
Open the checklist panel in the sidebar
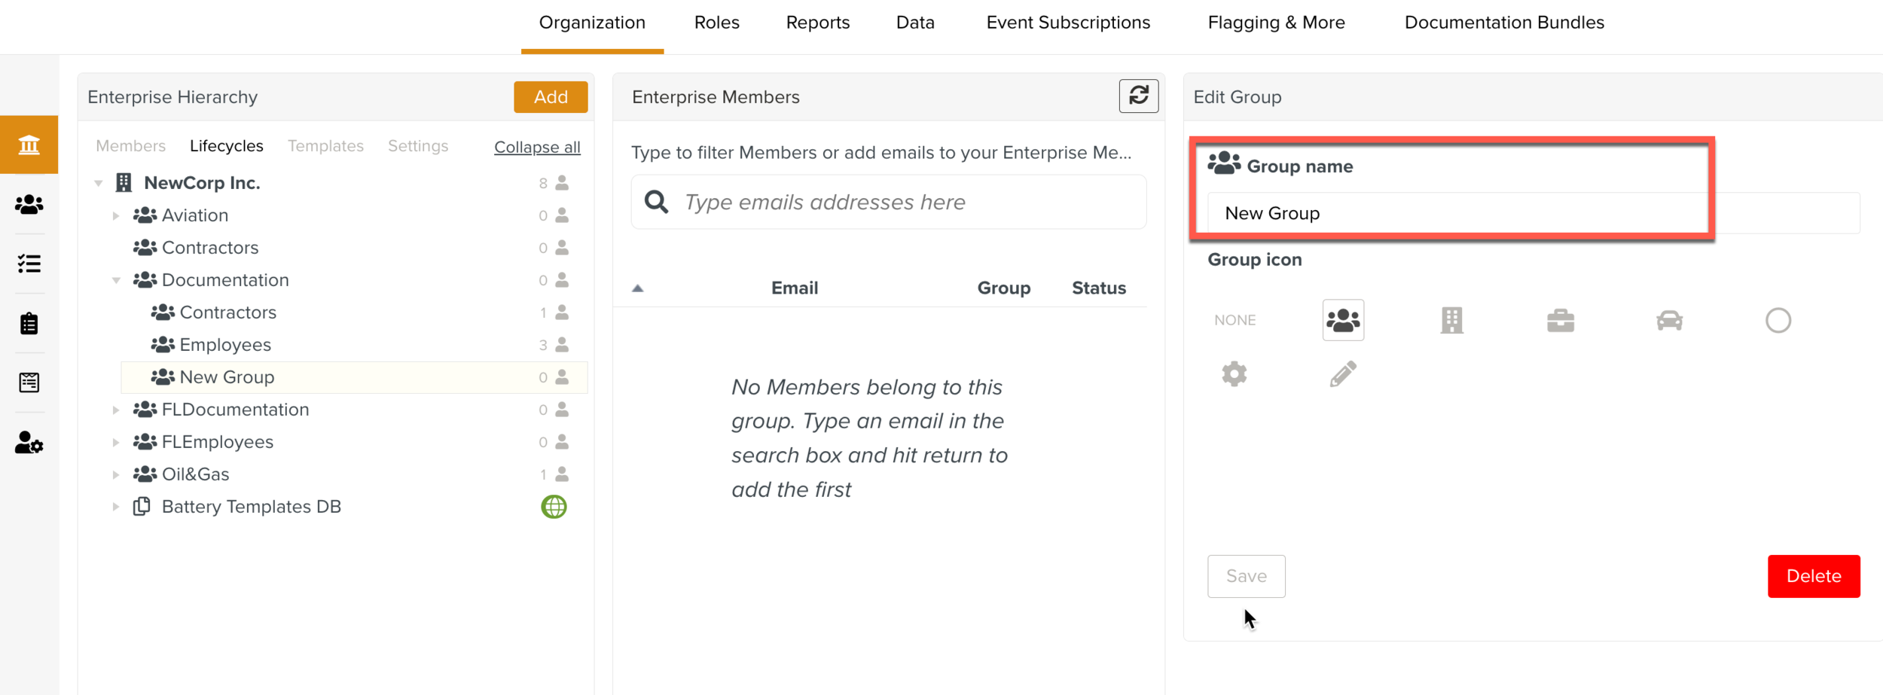click(29, 264)
